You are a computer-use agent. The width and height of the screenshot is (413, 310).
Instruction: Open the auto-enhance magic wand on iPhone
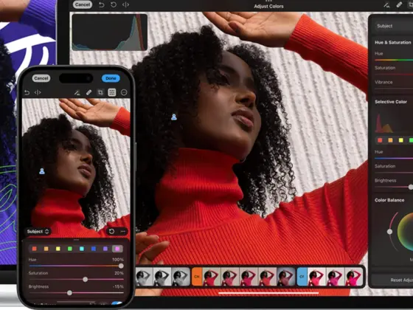77,92
